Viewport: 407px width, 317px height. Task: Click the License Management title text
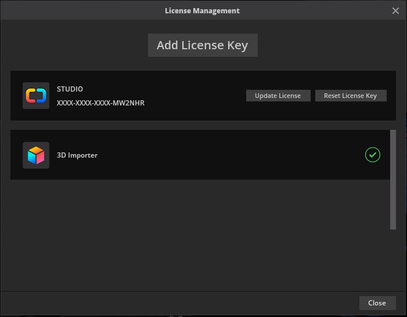pos(202,10)
